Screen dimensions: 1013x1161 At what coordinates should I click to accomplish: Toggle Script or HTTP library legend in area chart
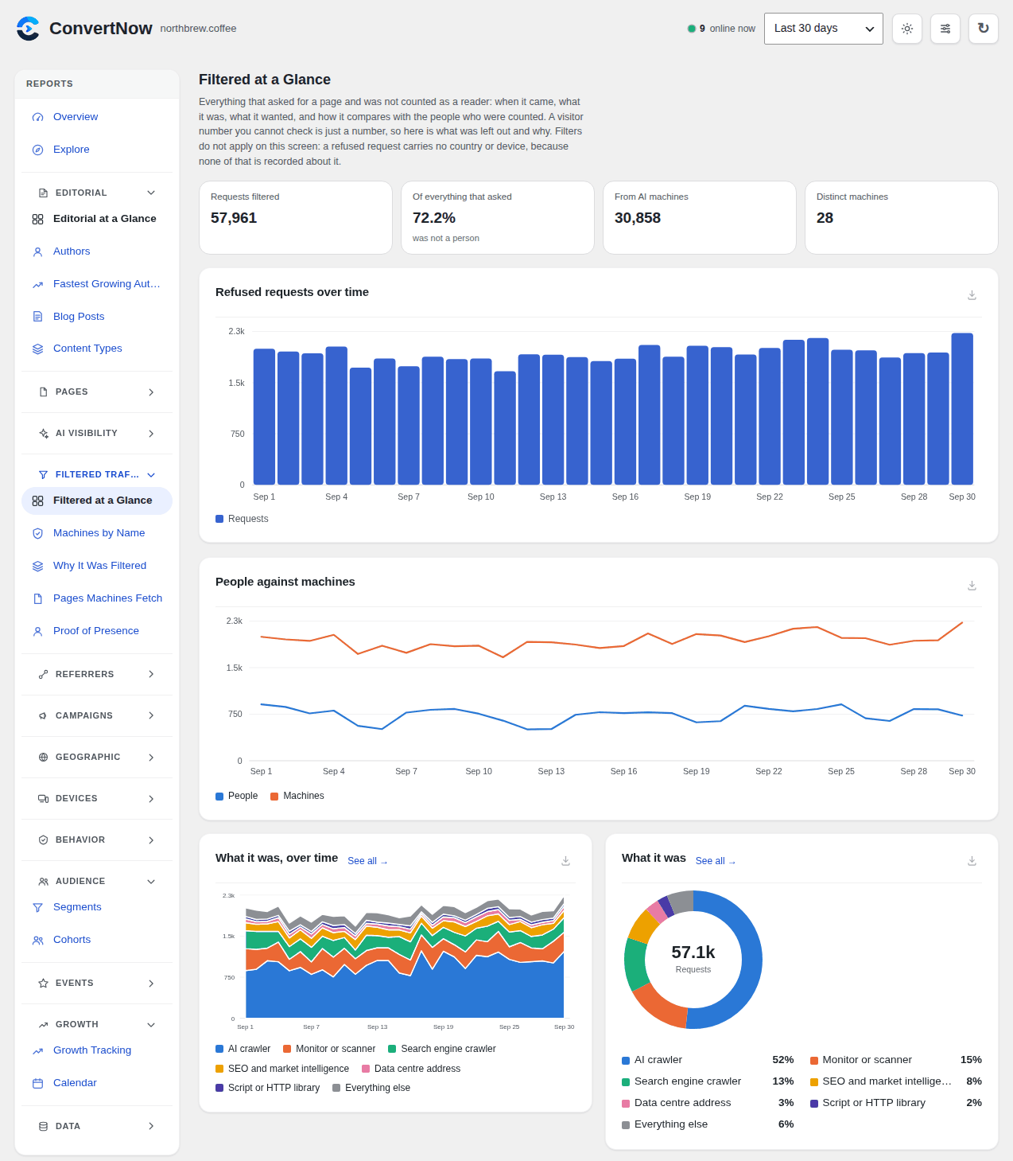tap(268, 1088)
